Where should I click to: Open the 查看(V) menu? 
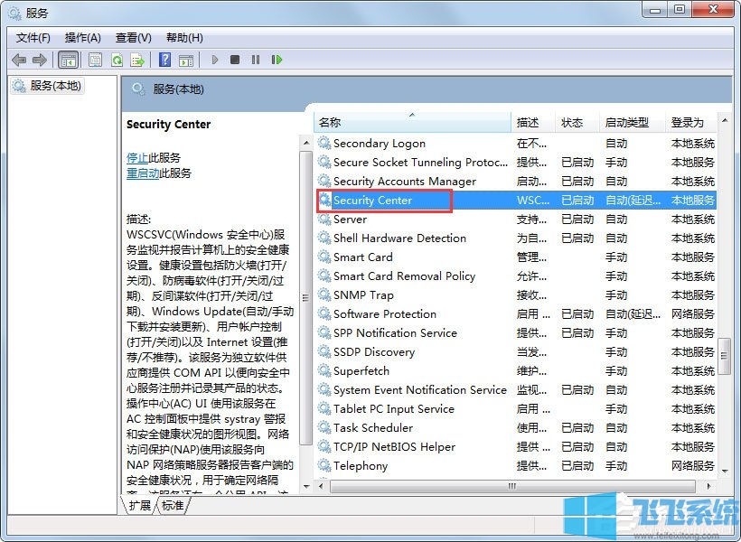pos(133,37)
